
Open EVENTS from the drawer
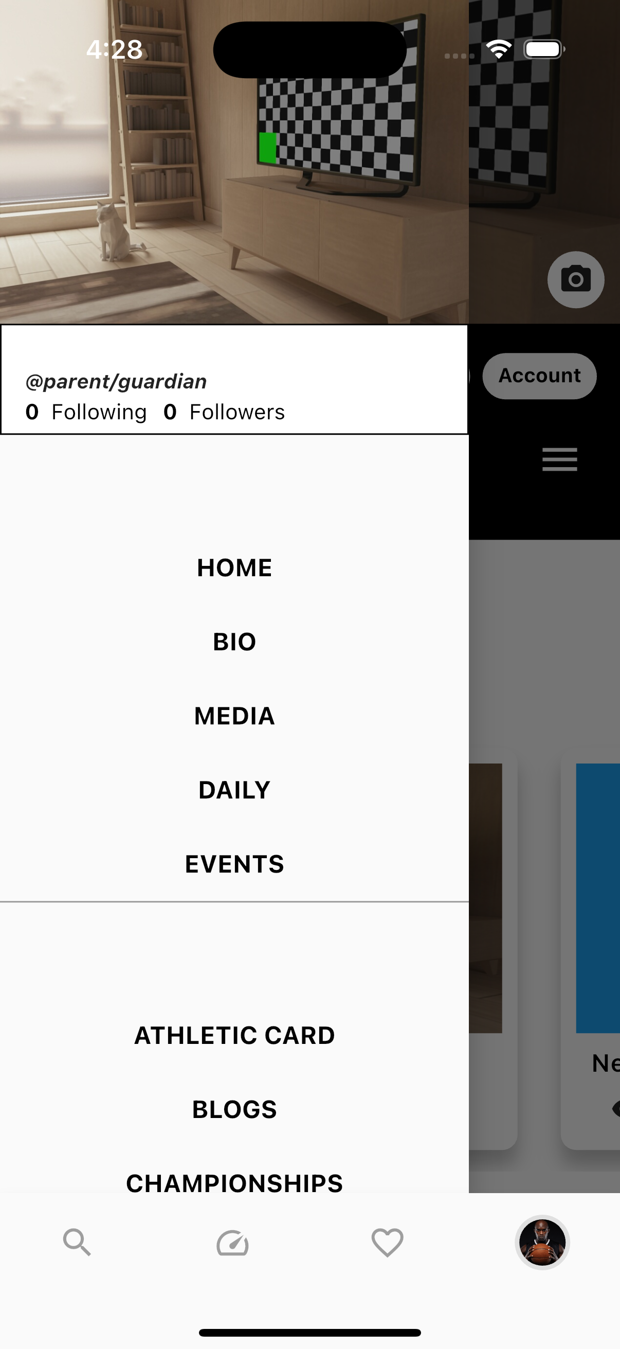[x=234, y=864]
